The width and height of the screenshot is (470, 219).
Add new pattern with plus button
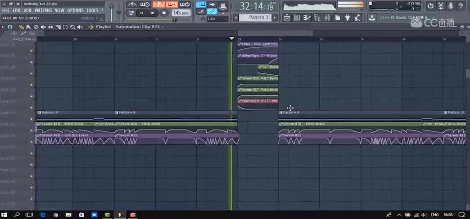coord(275,18)
